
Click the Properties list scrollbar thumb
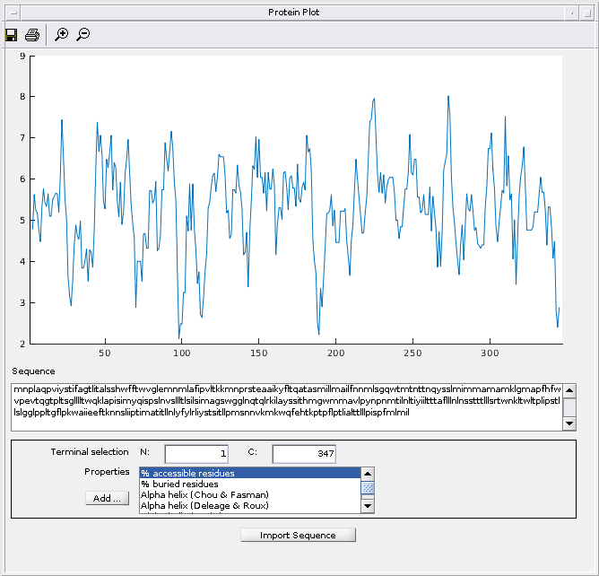tap(367, 488)
